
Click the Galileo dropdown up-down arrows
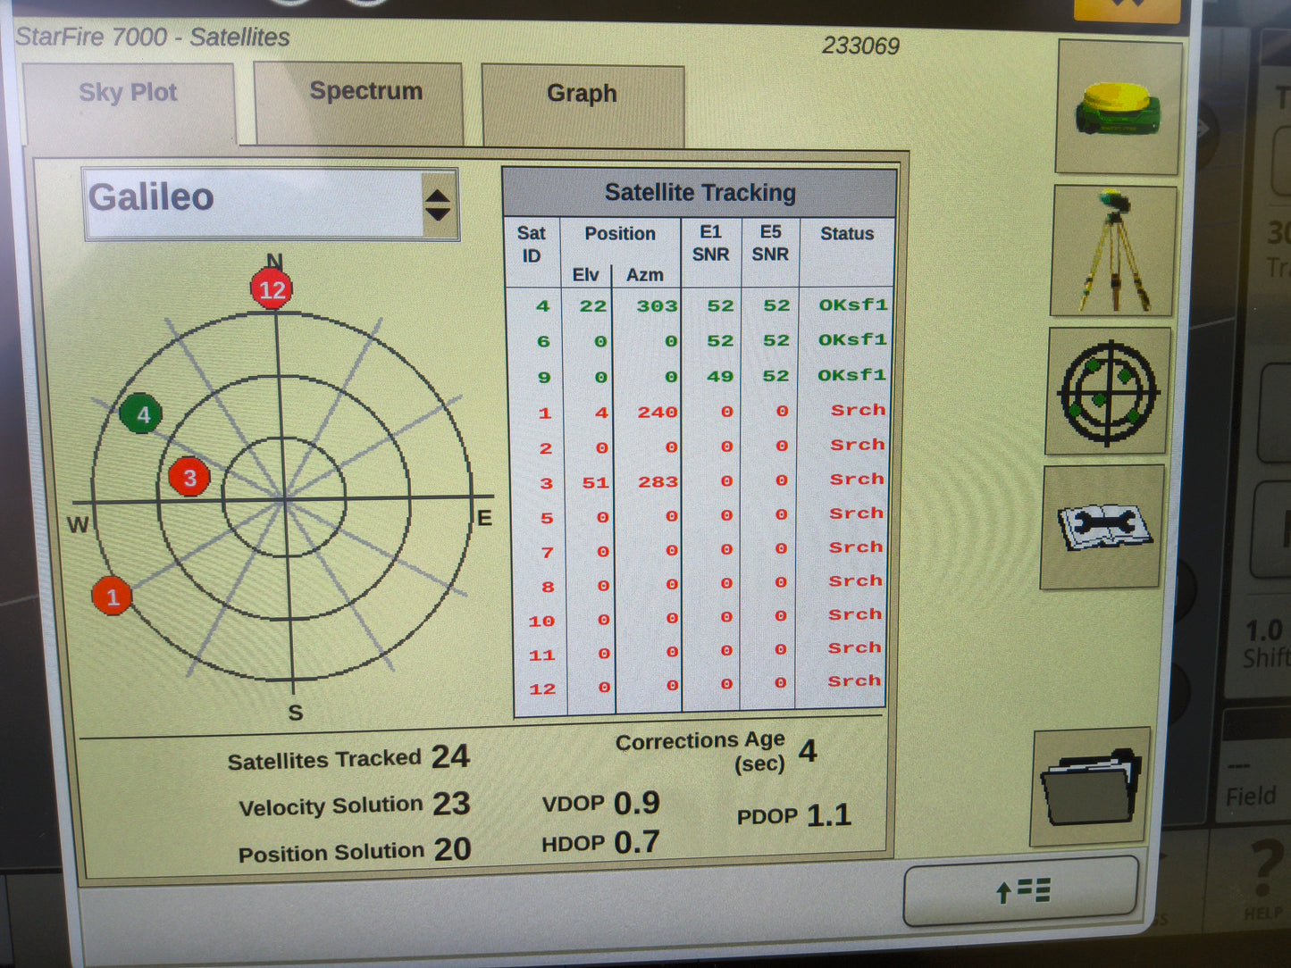tap(438, 205)
